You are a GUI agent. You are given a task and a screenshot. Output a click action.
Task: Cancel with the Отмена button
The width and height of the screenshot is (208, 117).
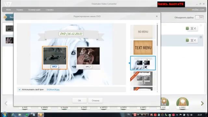(95, 100)
